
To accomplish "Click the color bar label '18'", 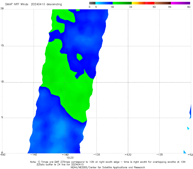I will click(x=112, y=7).
